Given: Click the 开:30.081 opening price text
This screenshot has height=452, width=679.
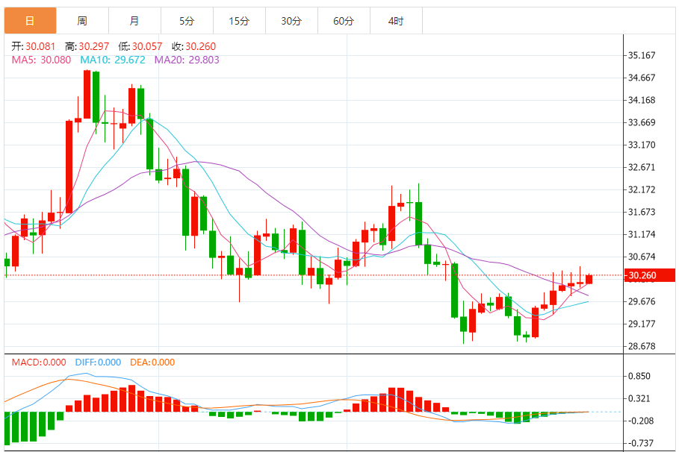Looking at the screenshot, I should coord(34,46).
